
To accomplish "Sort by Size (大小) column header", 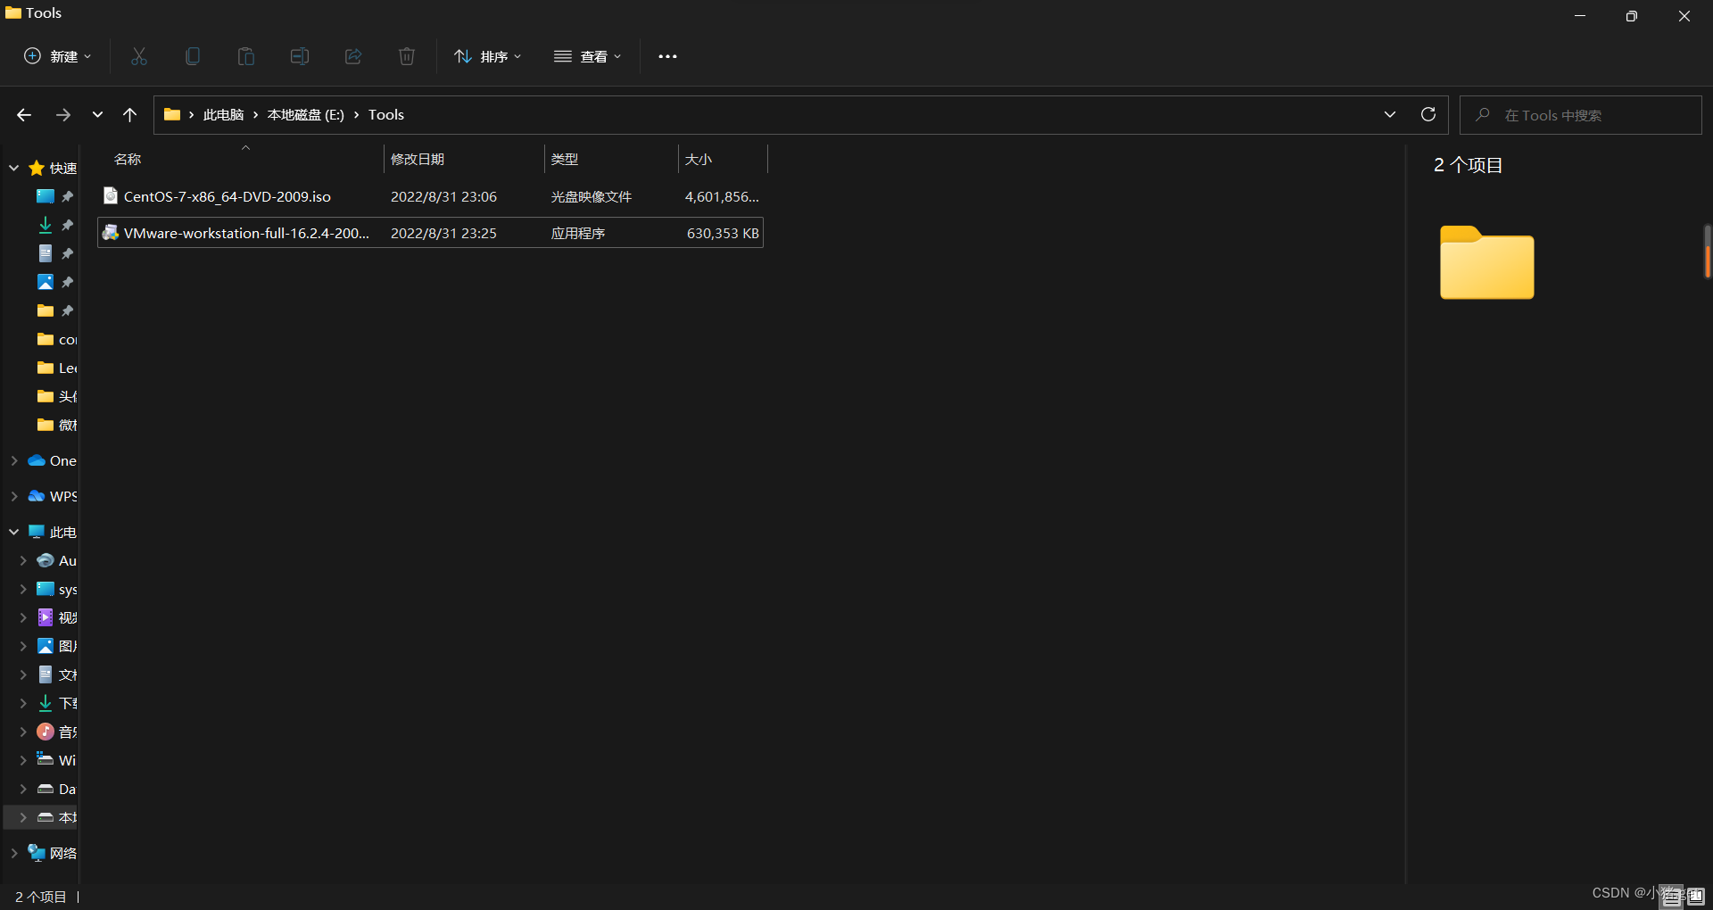I will (x=699, y=160).
